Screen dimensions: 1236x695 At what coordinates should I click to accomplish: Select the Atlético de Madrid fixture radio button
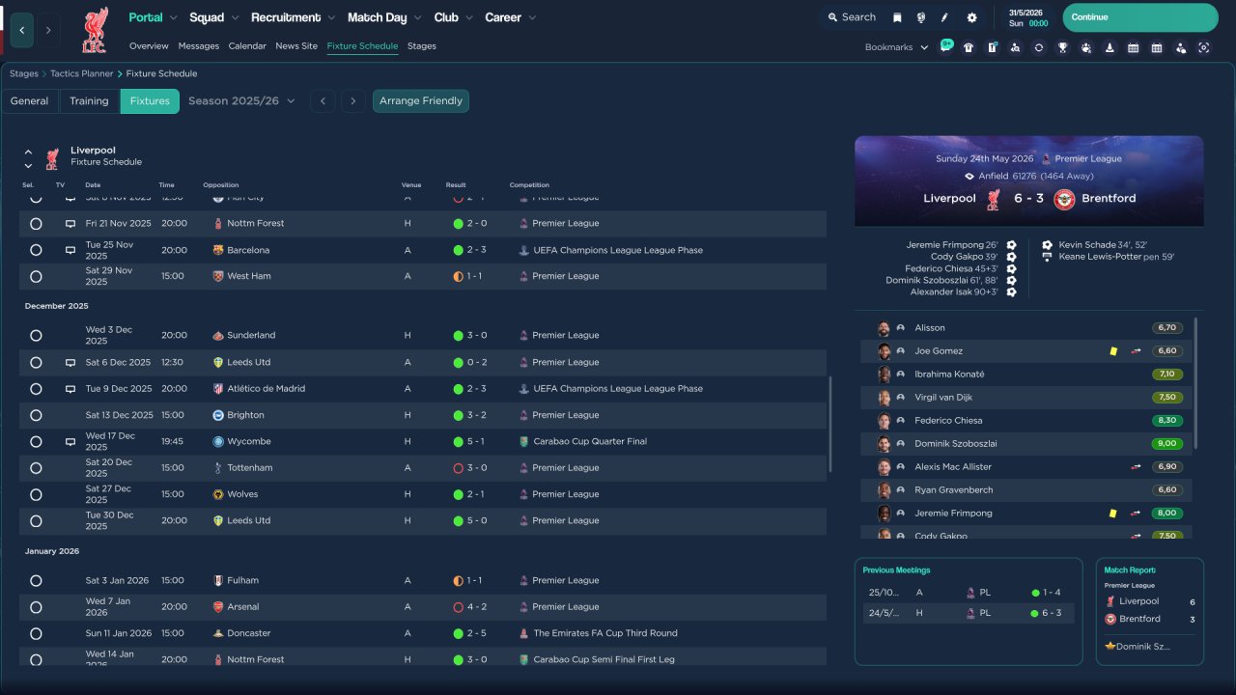[x=36, y=389]
